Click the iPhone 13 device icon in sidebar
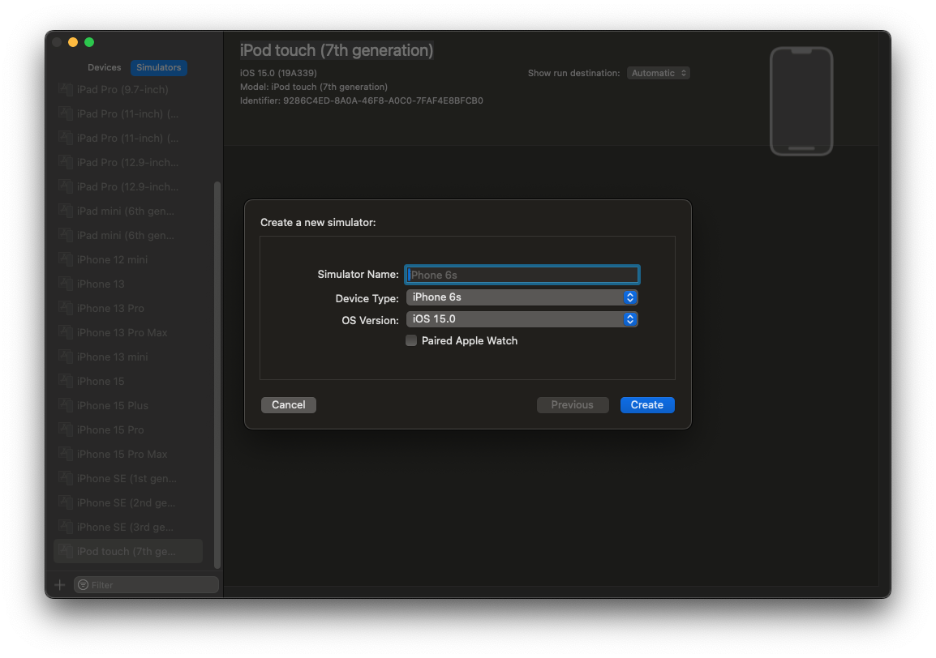The width and height of the screenshot is (936, 658). 66,284
